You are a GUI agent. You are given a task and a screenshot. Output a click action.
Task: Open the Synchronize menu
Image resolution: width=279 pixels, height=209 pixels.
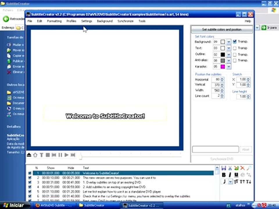pos(126,21)
